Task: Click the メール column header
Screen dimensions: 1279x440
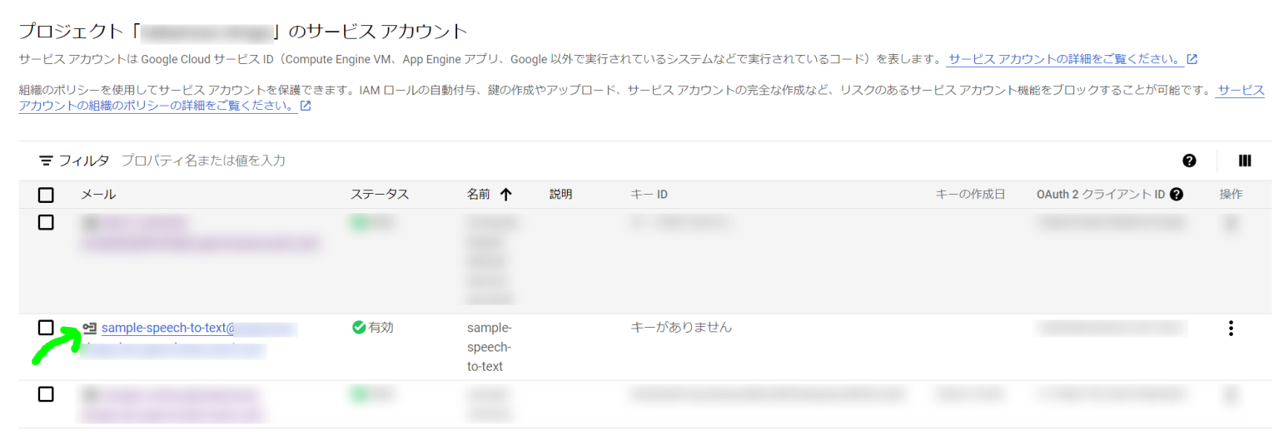Action: click(98, 195)
